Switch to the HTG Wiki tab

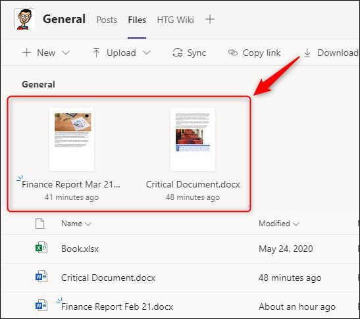(x=176, y=20)
